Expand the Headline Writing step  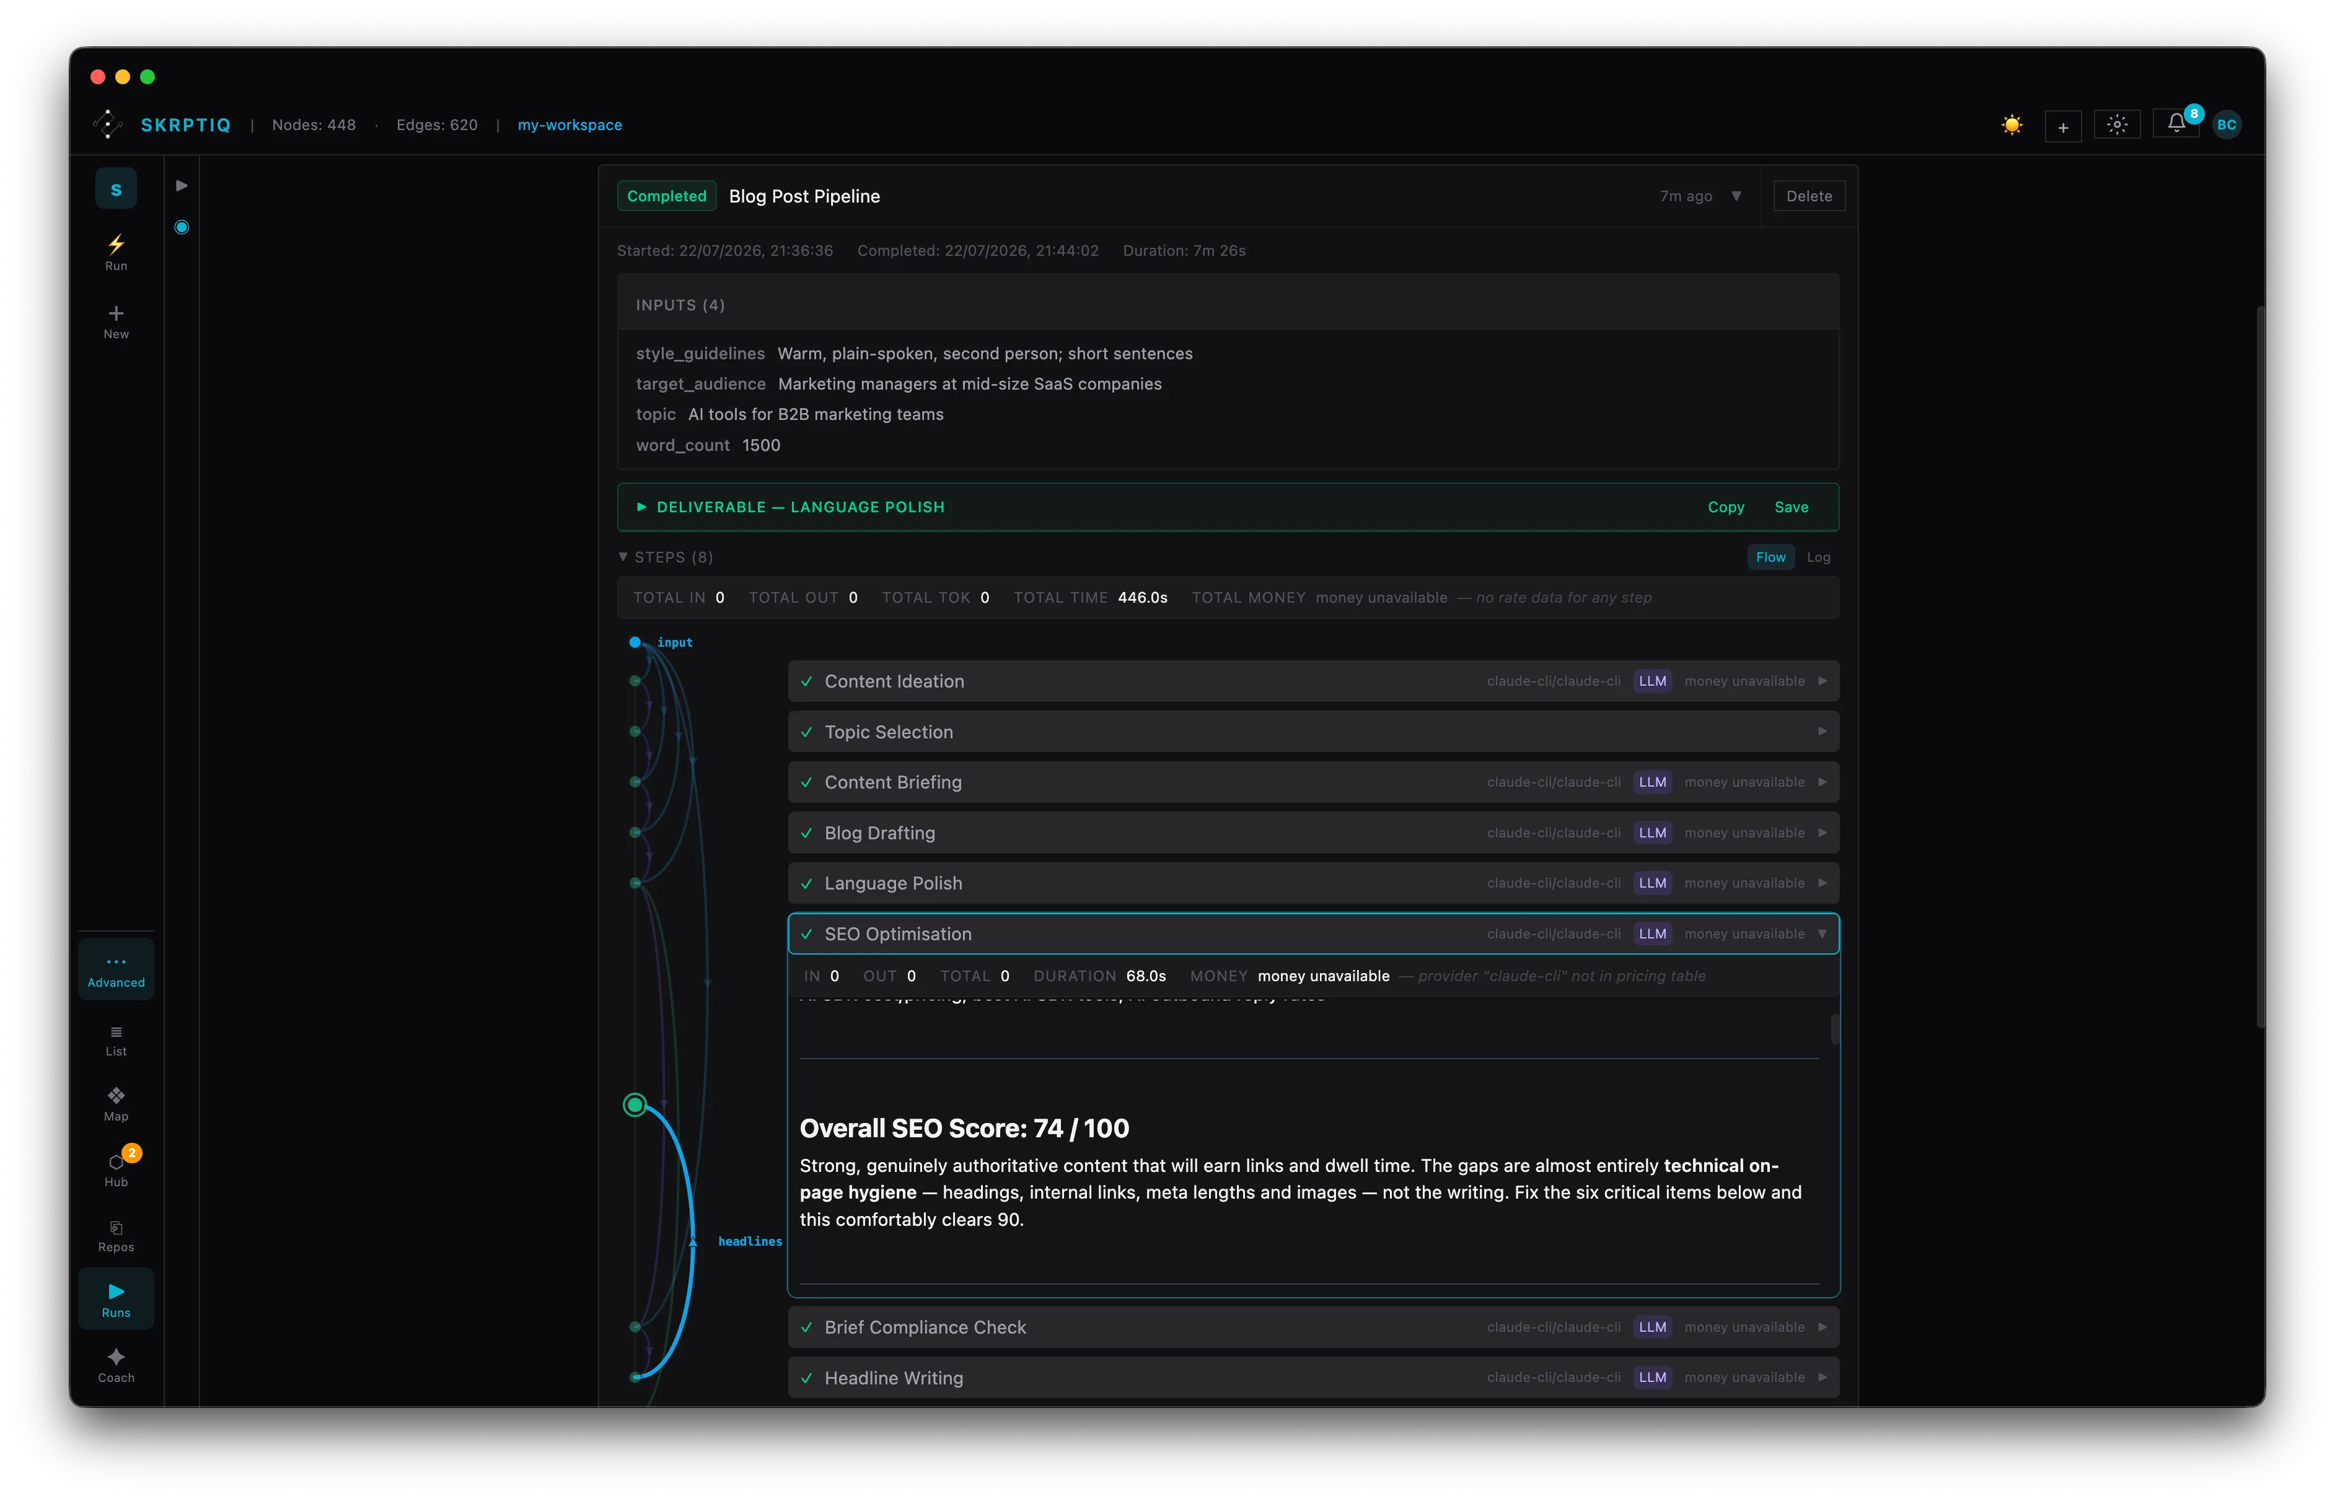1313,1378
